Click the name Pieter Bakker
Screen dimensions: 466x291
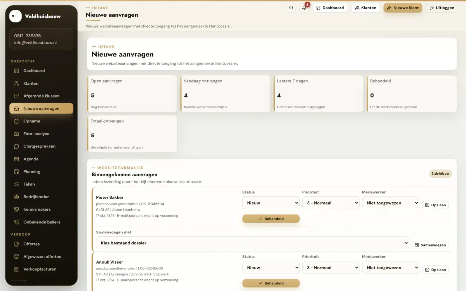pyautogui.click(x=110, y=197)
